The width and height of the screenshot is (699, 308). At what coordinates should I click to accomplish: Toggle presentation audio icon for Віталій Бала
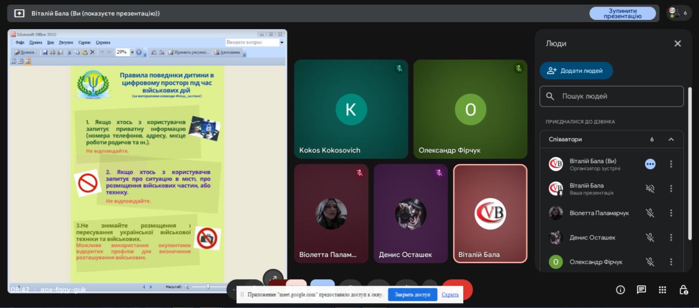(x=650, y=189)
